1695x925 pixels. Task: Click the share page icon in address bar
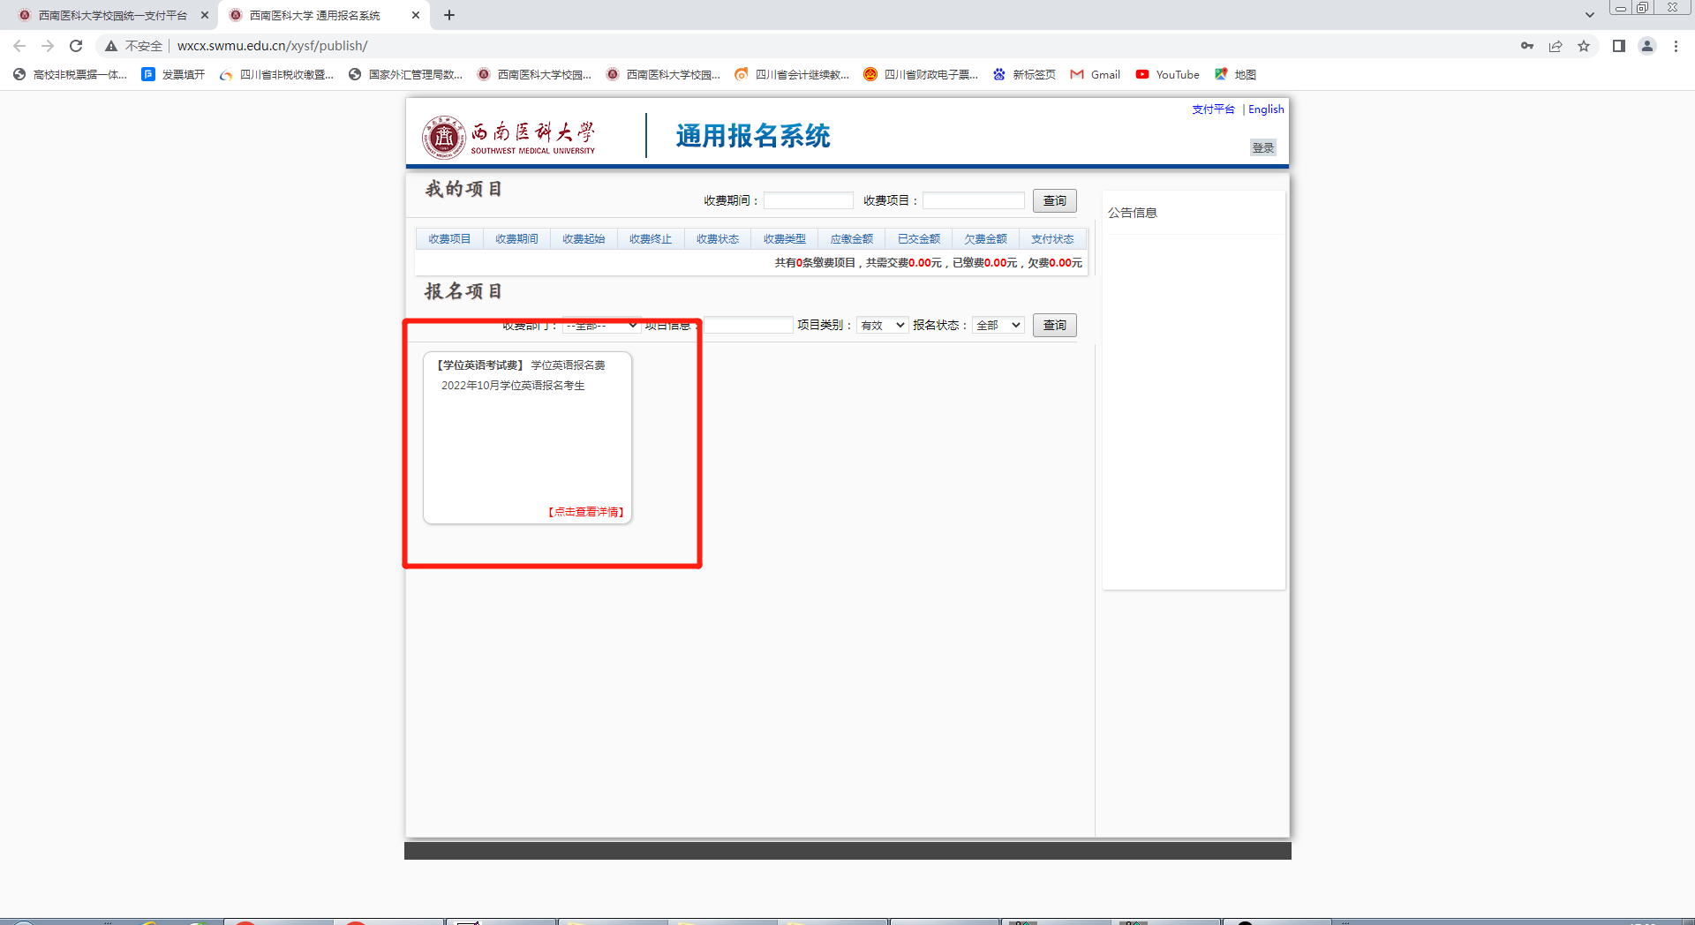coord(1556,46)
